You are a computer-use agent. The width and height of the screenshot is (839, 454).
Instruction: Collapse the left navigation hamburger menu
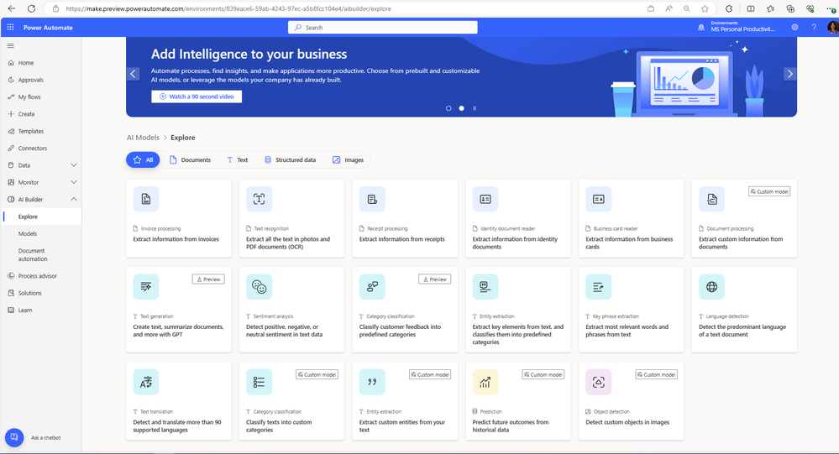(x=11, y=46)
